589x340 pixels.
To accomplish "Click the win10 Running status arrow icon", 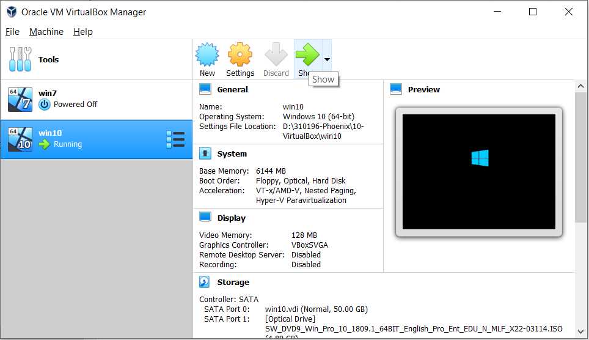I will pyautogui.click(x=45, y=144).
